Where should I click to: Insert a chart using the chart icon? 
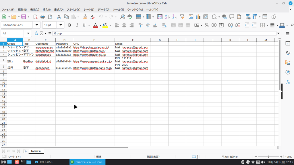point(198,17)
